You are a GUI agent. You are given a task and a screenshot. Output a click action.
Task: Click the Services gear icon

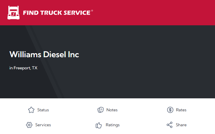29,125
